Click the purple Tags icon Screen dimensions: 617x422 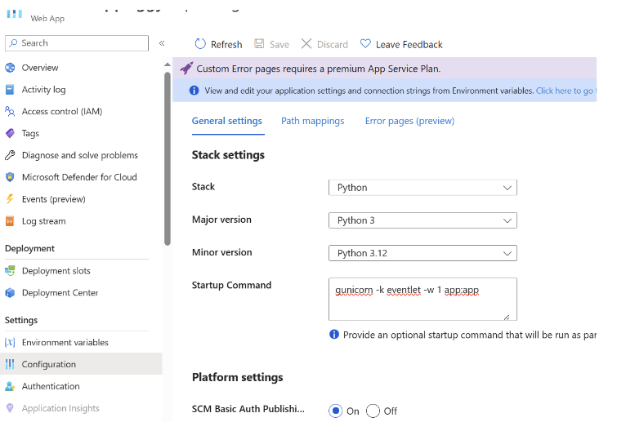pos(10,133)
